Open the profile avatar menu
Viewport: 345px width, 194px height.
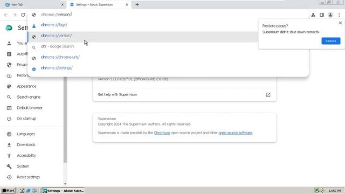[330, 15]
